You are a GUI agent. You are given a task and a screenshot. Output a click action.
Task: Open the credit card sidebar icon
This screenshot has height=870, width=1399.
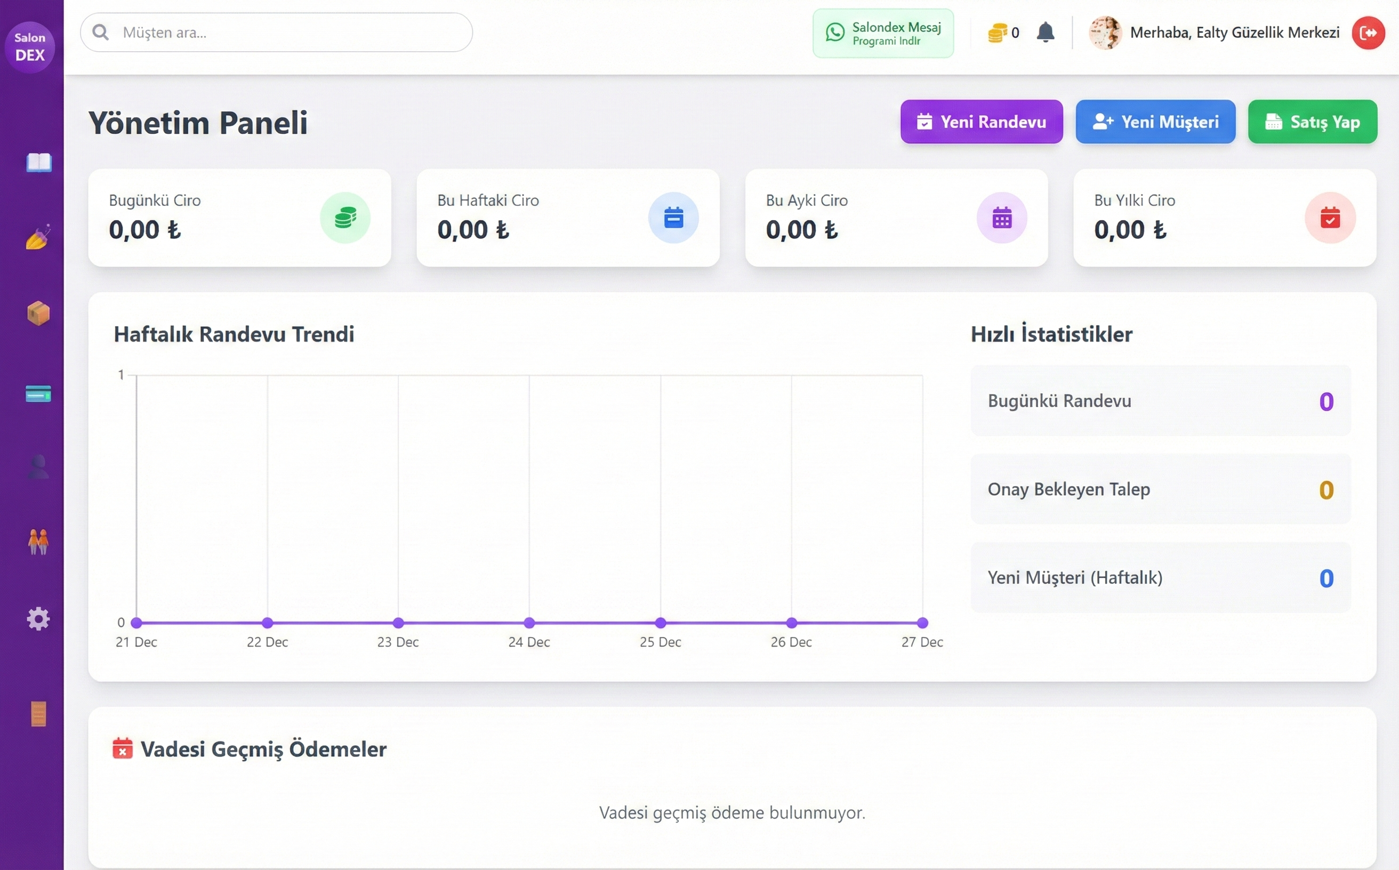click(38, 394)
